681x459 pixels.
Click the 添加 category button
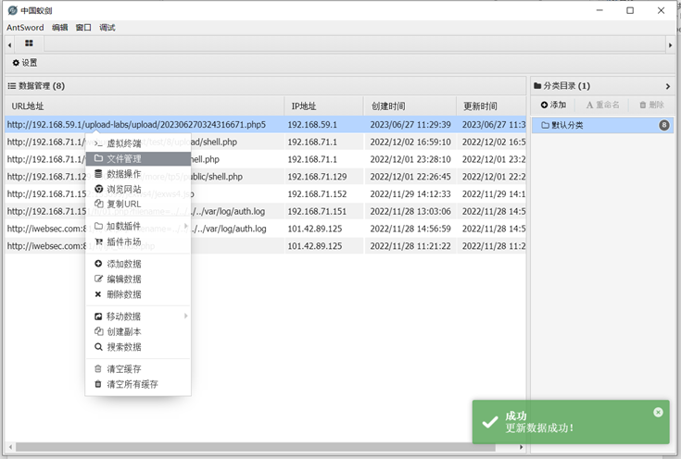[x=553, y=105]
